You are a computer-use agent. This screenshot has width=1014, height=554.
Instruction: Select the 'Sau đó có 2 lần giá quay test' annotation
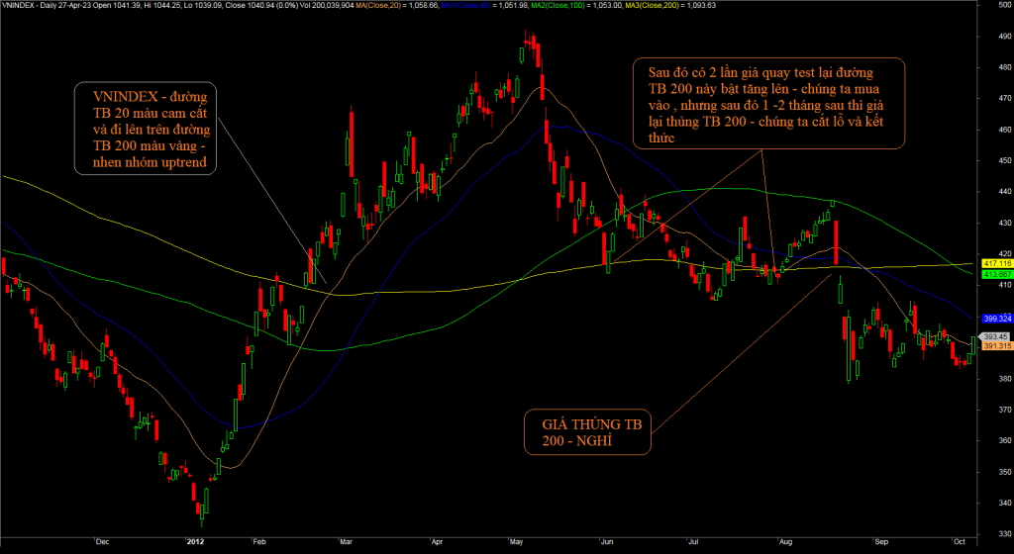pyautogui.click(x=768, y=103)
